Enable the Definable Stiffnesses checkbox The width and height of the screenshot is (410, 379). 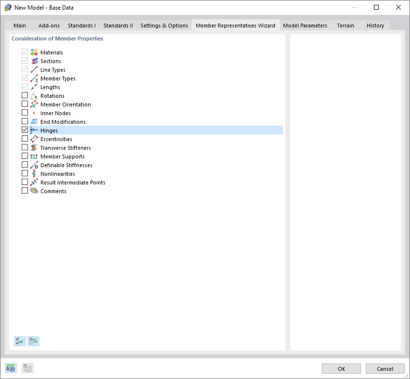coord(25,165)
